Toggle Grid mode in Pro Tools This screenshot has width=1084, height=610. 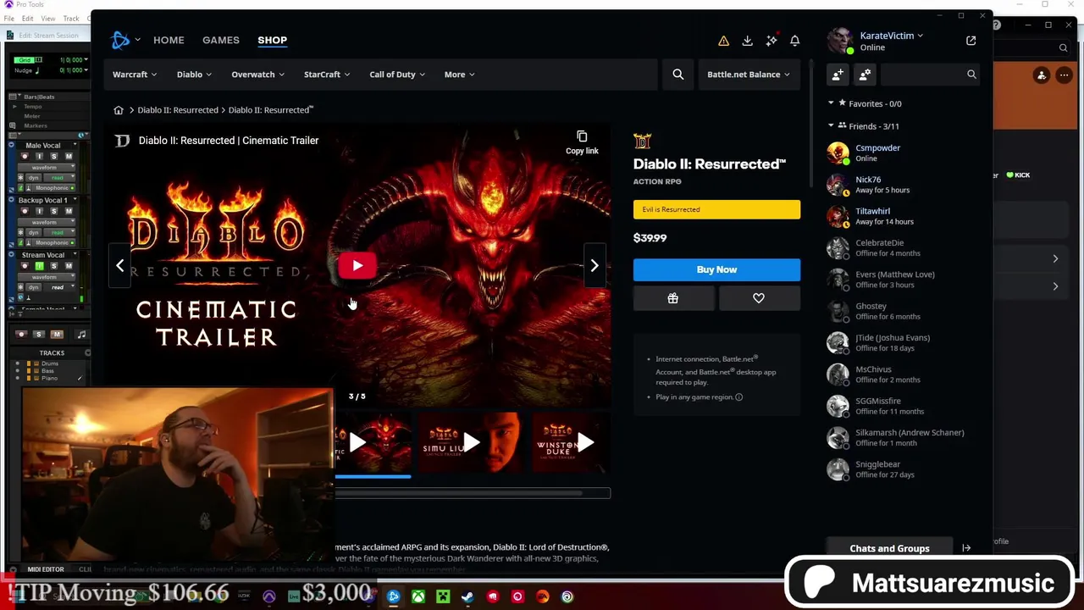click(x=26, y=60)
